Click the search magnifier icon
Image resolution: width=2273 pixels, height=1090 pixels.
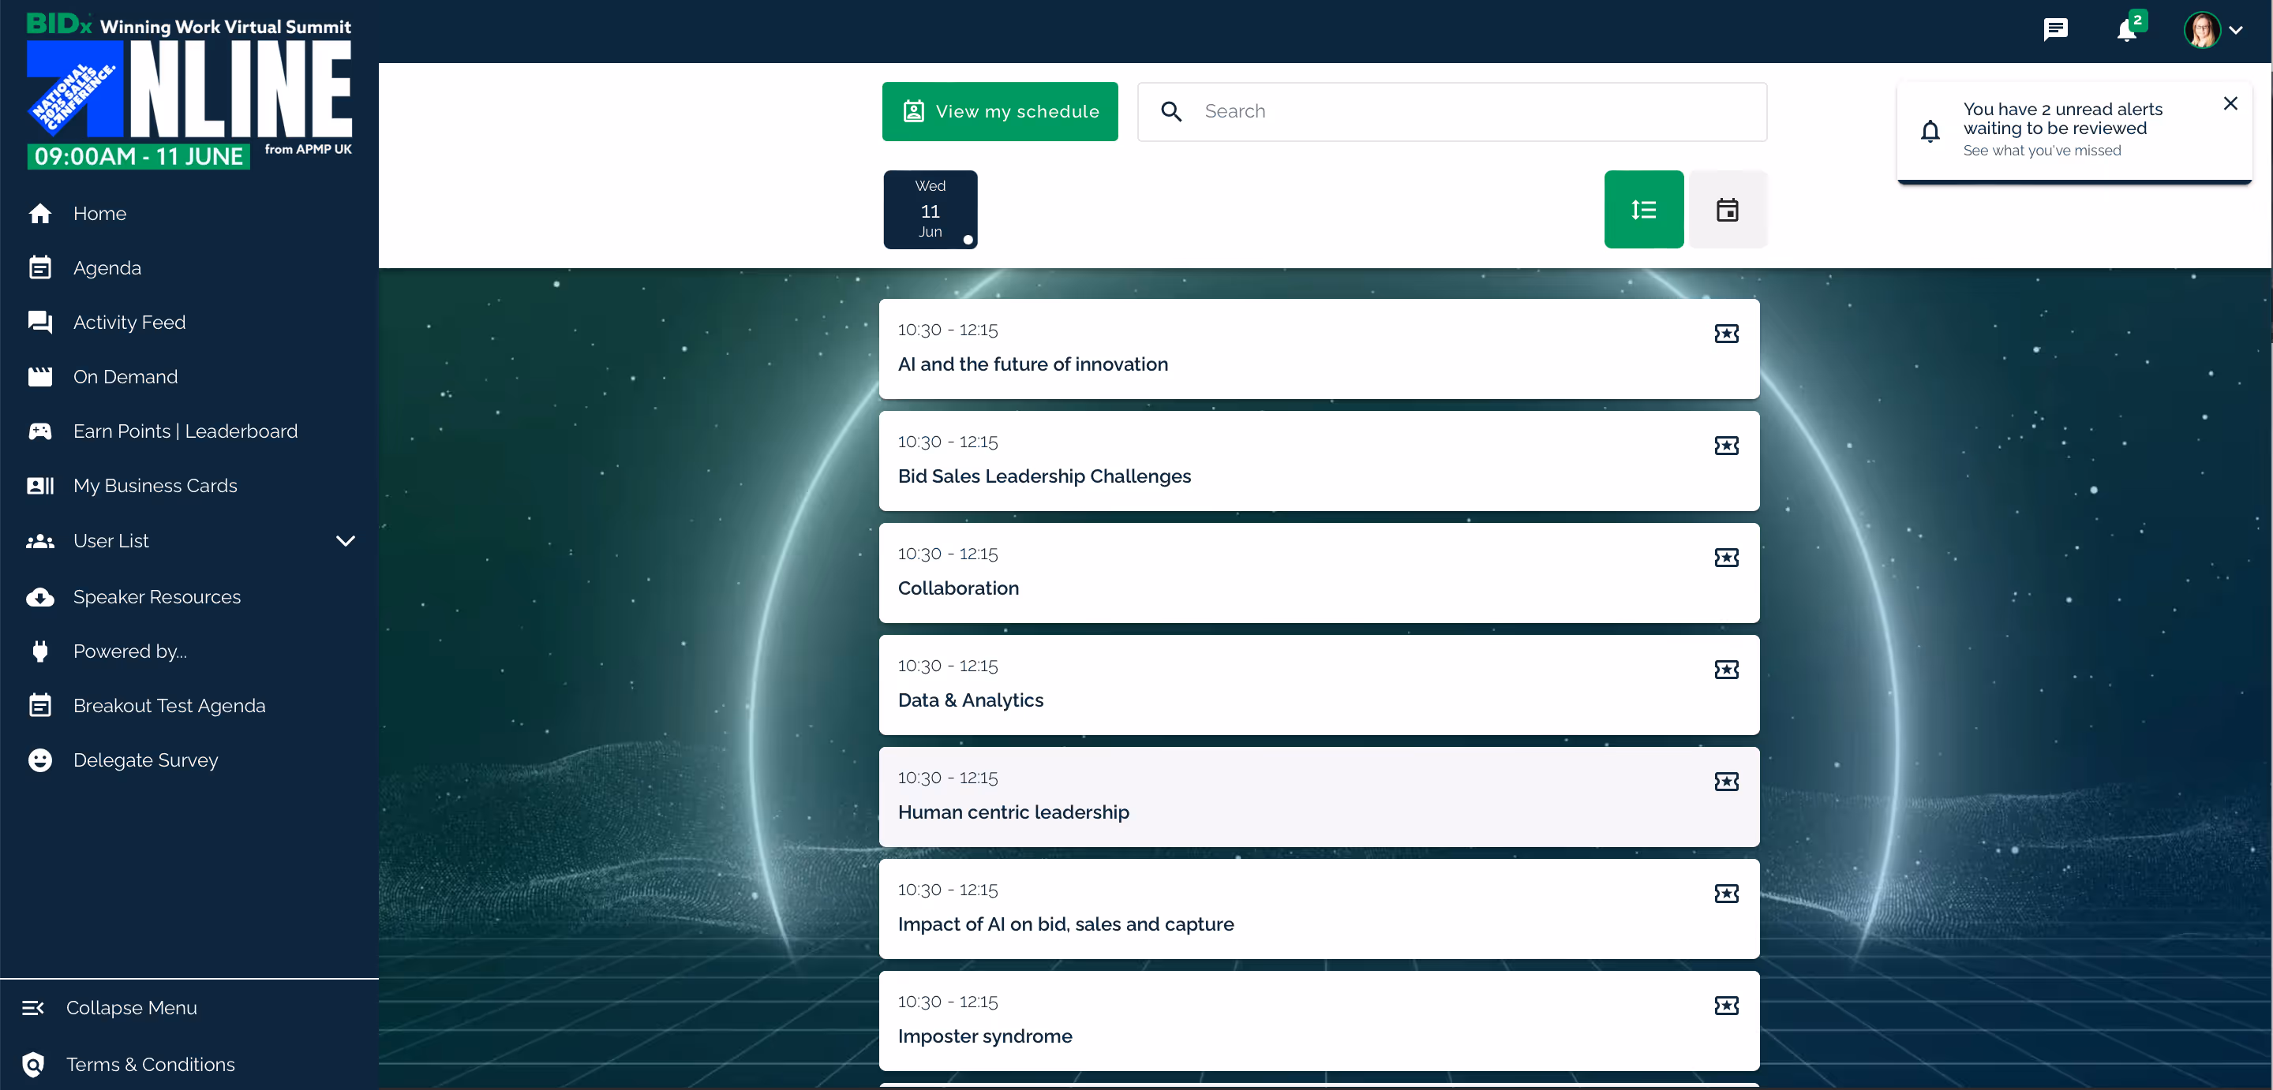[x=1171, y=111]
